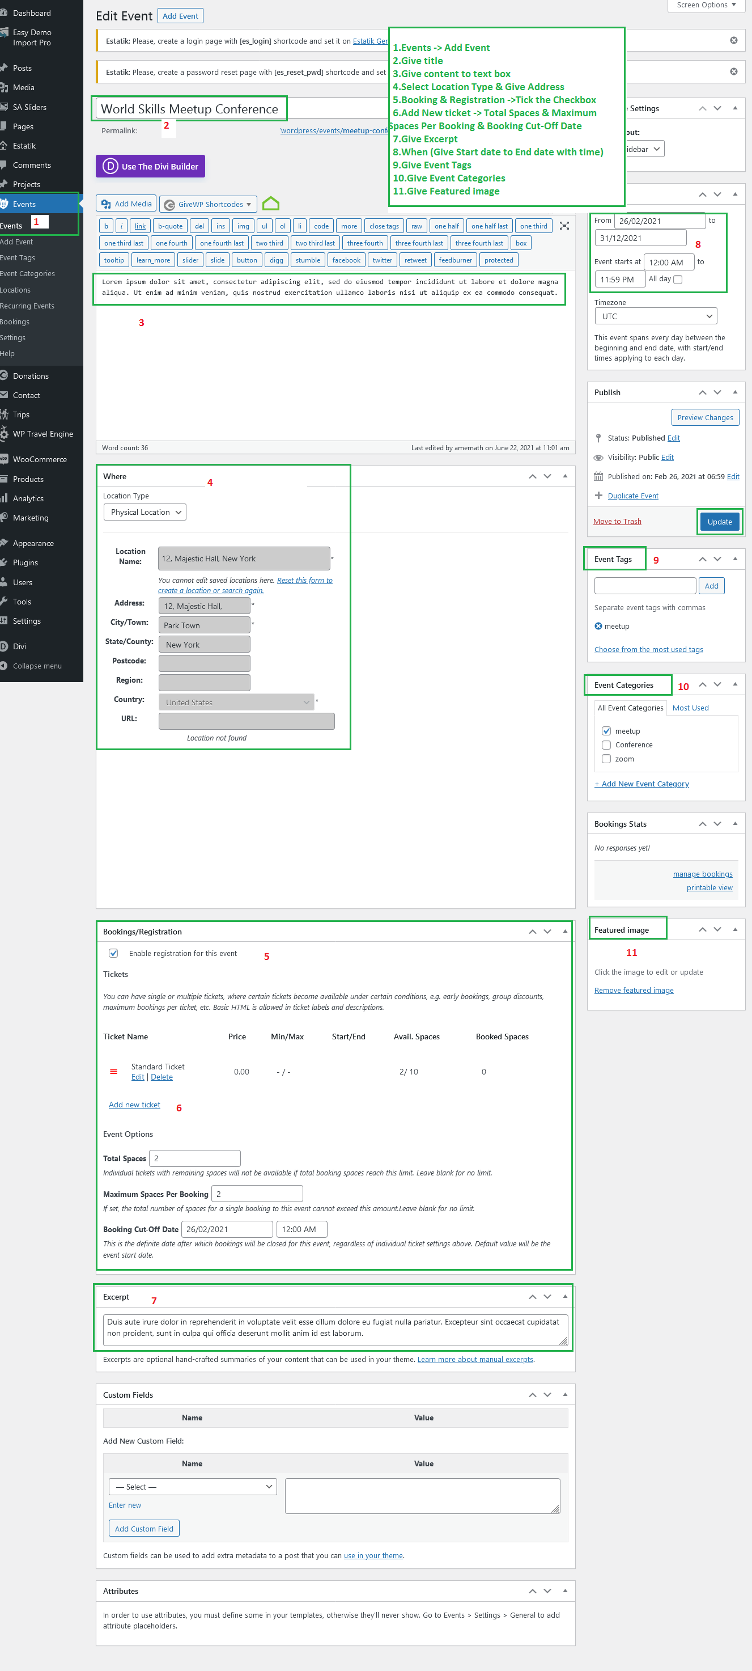
Task: Move Publish panel down arrow
Action: (717, 392)
